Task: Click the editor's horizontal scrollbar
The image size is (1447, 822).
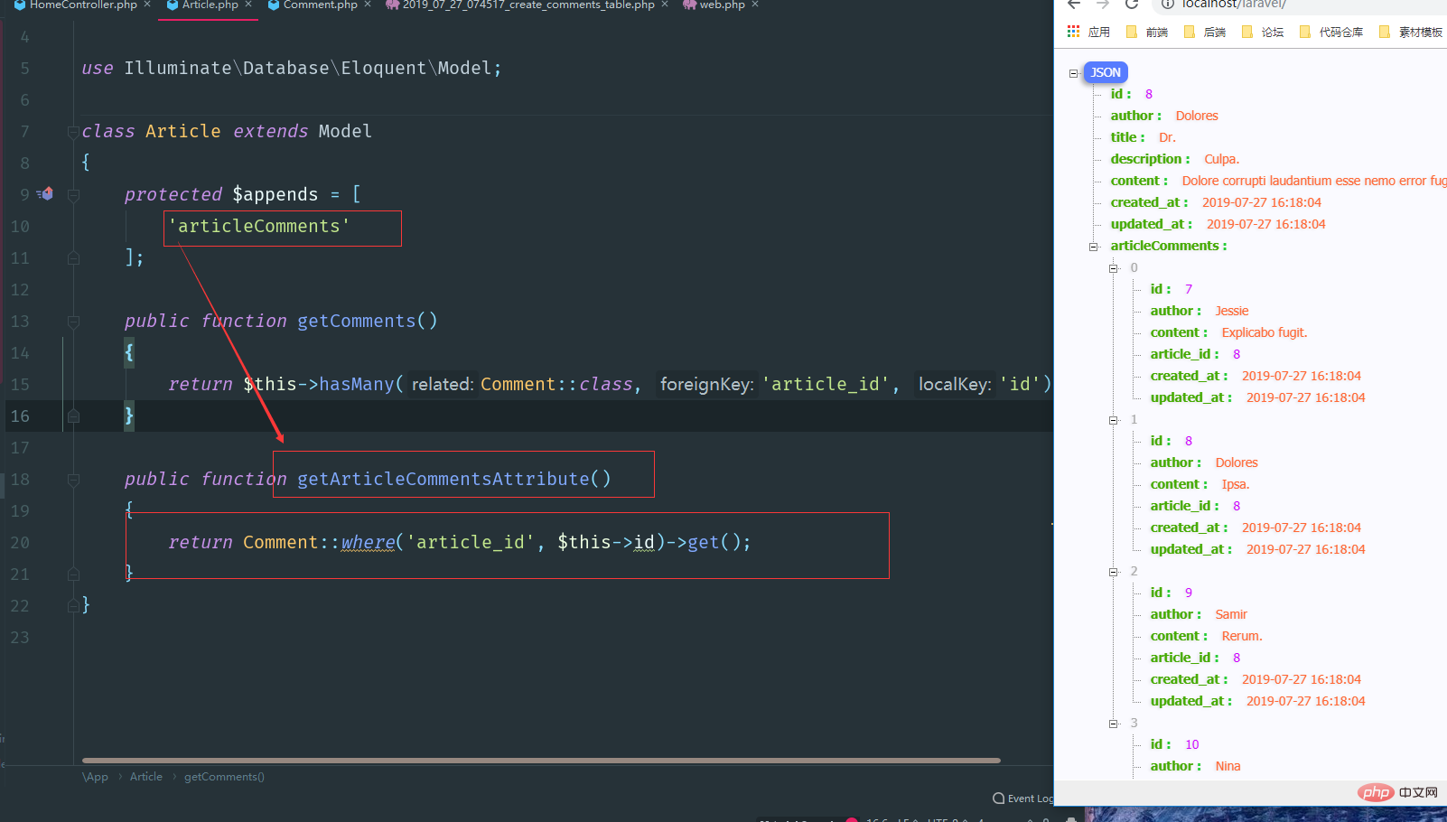Action: pos(541,761)
